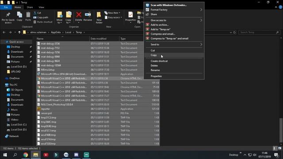Choose Rename in context menu

pos(174,70)
